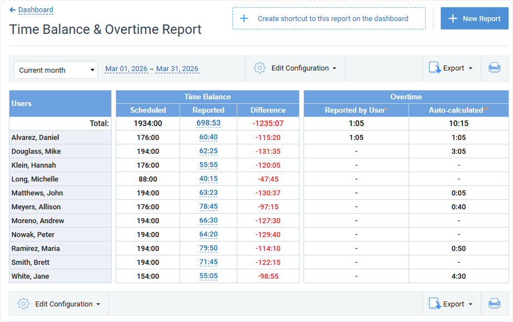This screenshot has height=322, width=513.
Task: Click the gear icon next to top Edit Configuration
Action: tap(260, 68)
